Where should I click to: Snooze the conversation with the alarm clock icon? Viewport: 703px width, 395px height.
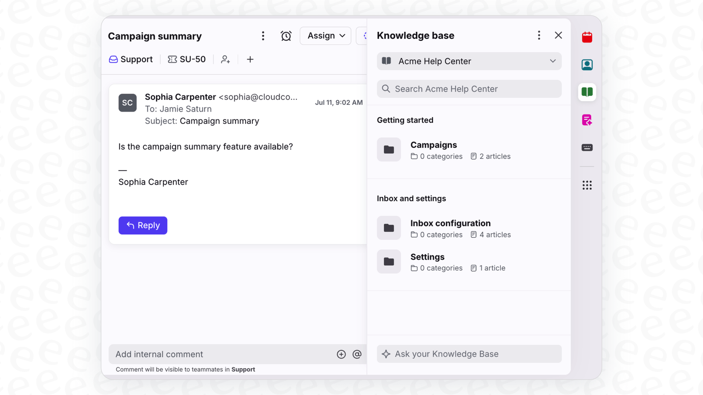tap(286, 36)
